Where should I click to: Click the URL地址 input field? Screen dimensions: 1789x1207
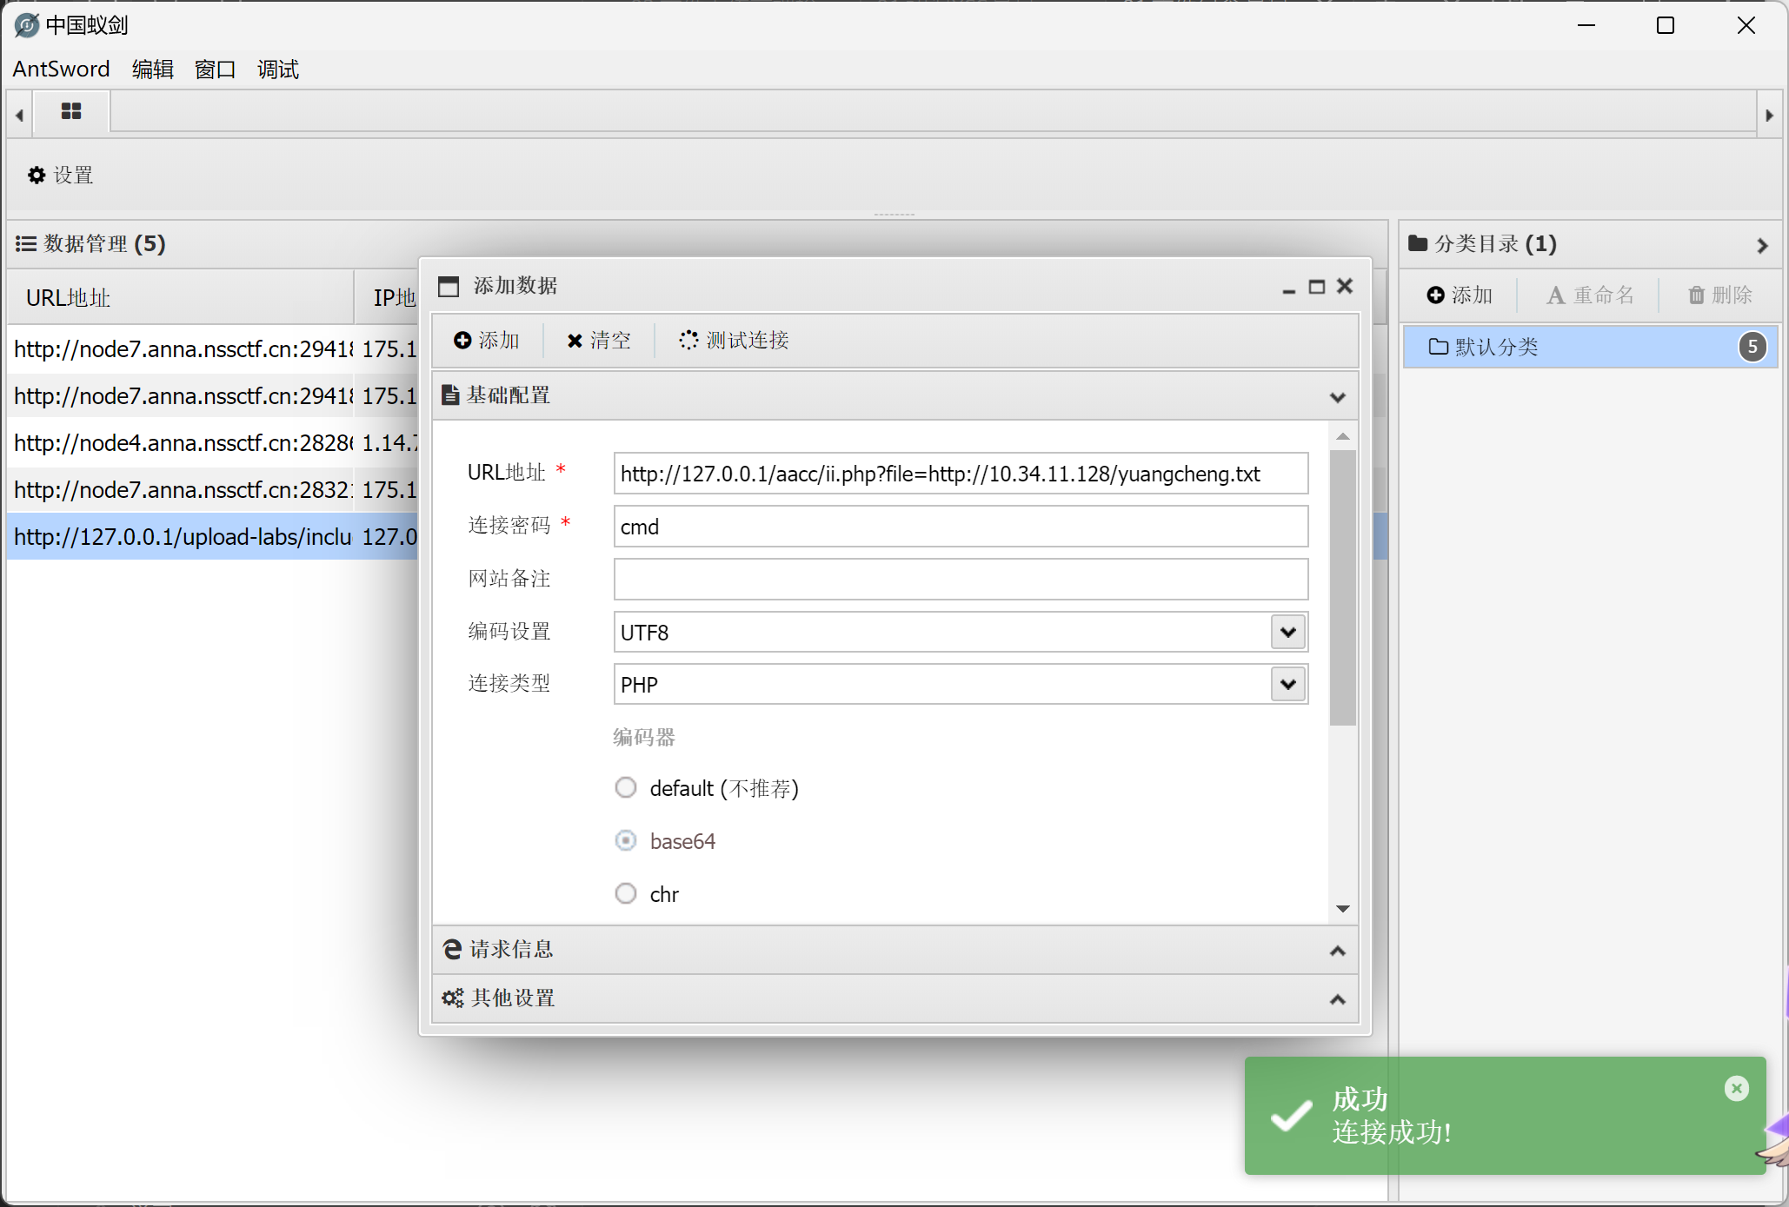click(x=961, y=474)
